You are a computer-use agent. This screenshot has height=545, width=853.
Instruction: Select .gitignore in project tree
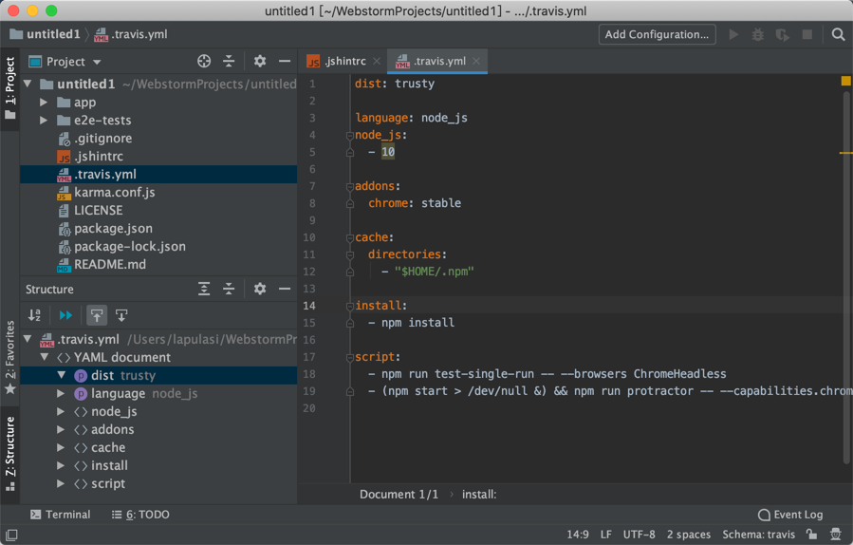click(x=158, y=139)
